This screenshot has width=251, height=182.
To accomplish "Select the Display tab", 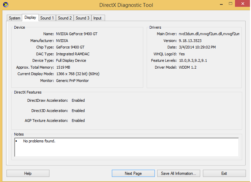I will pyautogui.click(x=30, y=18).
